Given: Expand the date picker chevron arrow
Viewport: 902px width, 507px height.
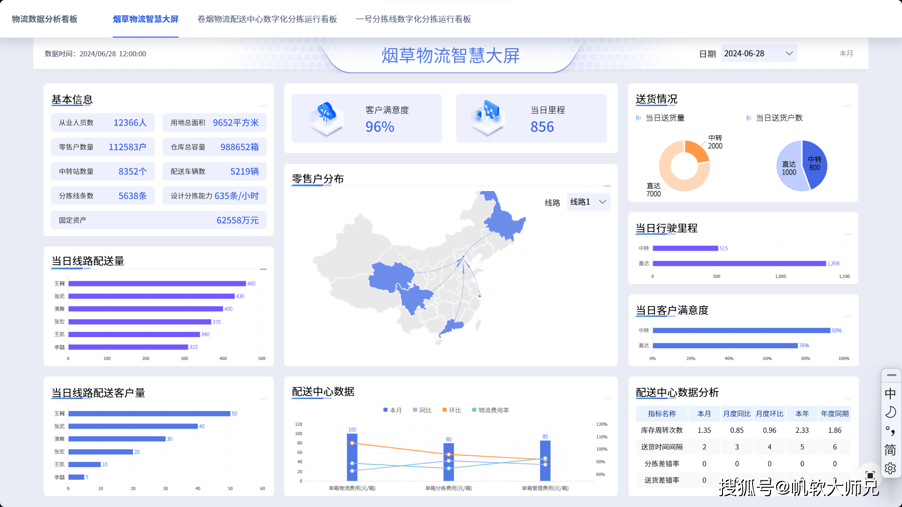Looking at the screenshot, I should coord(789,54).
